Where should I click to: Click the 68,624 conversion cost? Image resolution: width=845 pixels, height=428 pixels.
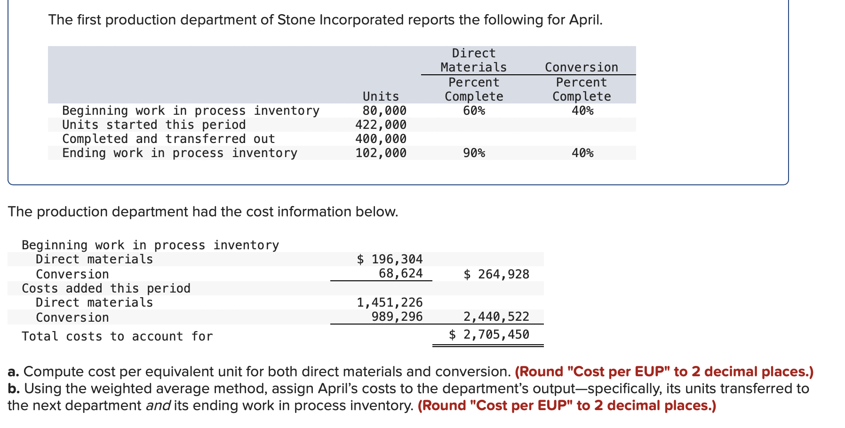pos(401,273)
